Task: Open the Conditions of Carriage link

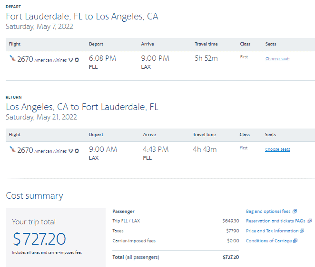Action: point(268,241)
